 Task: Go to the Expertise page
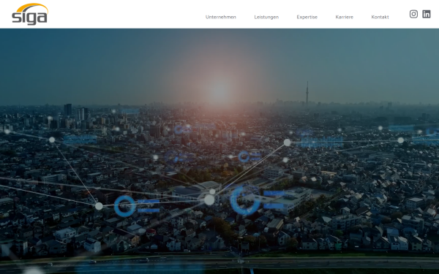(x=307, y=17)
